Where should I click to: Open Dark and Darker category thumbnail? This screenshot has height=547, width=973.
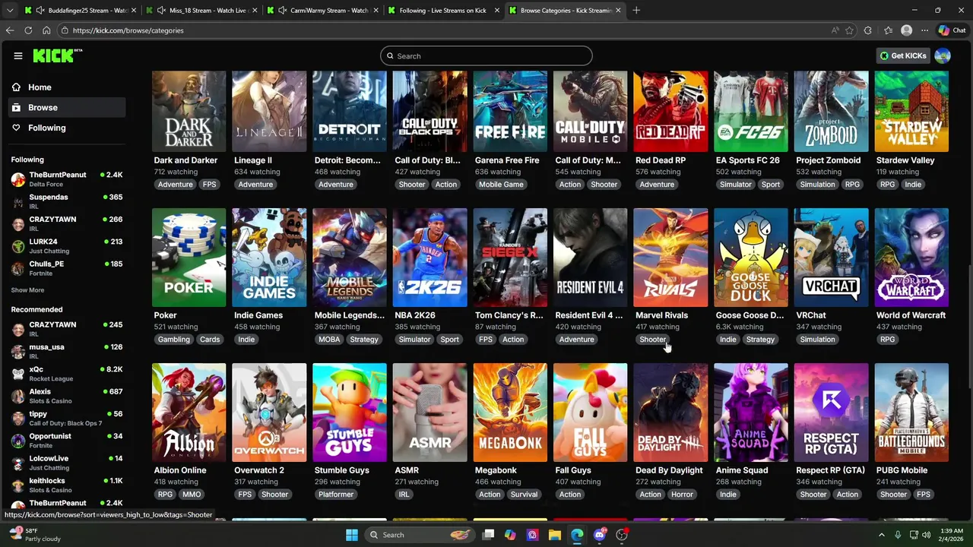(x=189, y=112)
